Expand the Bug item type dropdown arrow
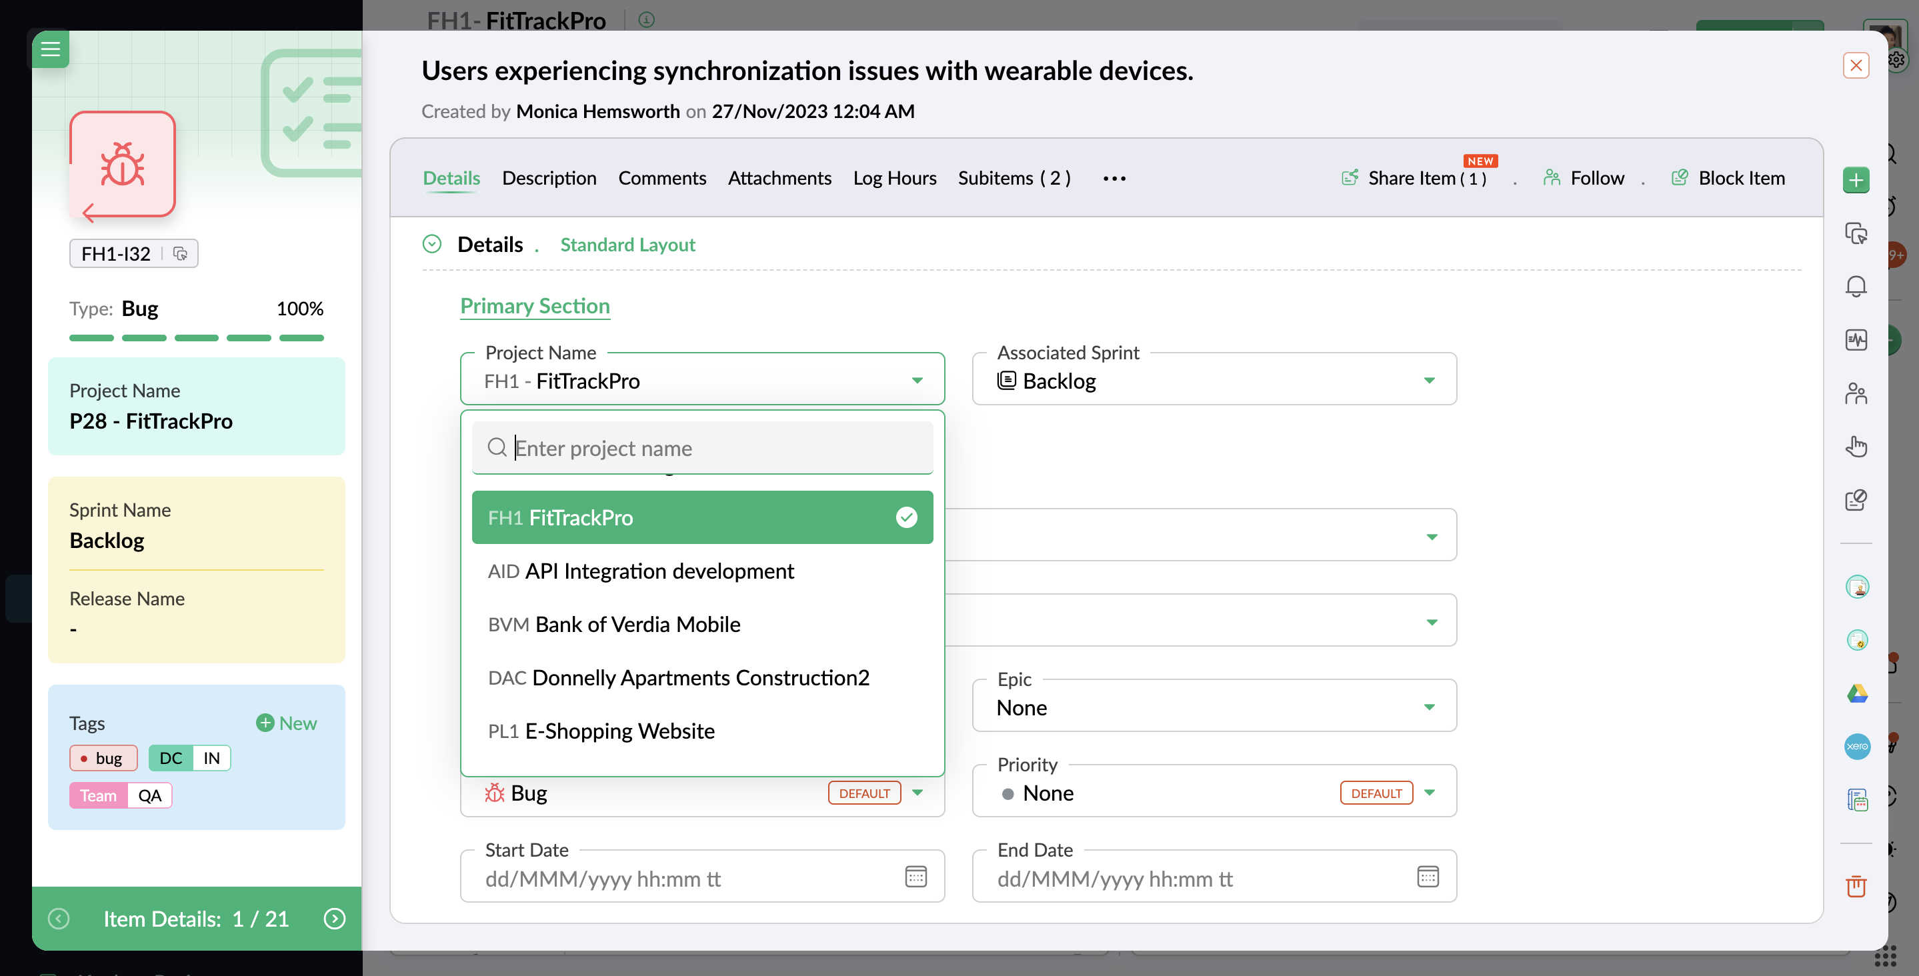Screen dimensions: 1919x976 coord(917,793)
